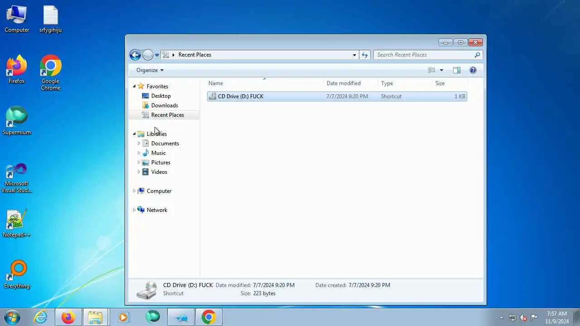Refresh the Recent Places view
Viewport: 580px width, 326px height.
click(x=365, y=55)
